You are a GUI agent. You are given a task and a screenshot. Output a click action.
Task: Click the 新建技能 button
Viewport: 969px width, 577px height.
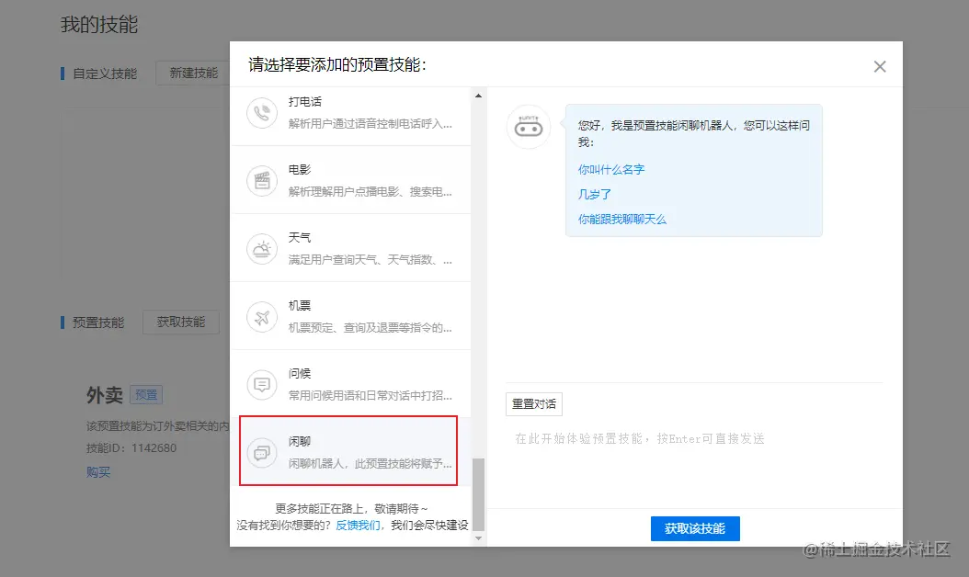tap(193, 73)
